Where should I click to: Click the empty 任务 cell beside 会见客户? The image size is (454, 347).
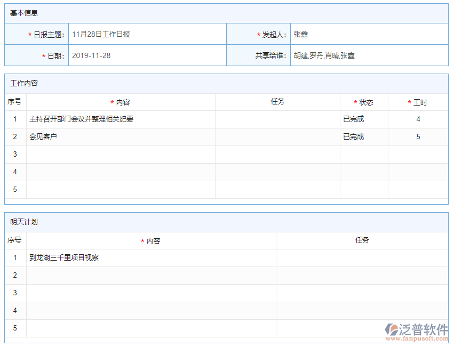(277, 136)
